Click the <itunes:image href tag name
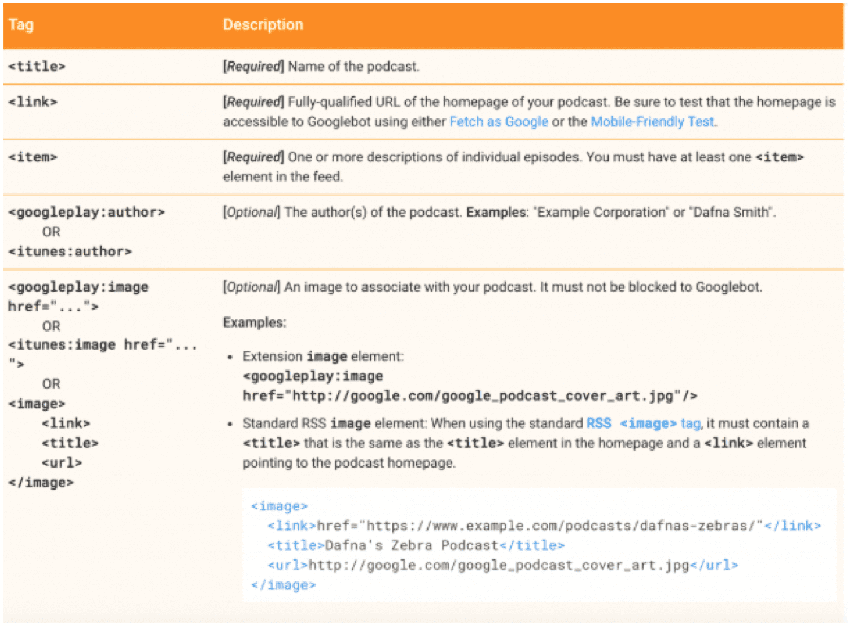The width and height of the screenshot is (848, 626). (x=102, y=345)
